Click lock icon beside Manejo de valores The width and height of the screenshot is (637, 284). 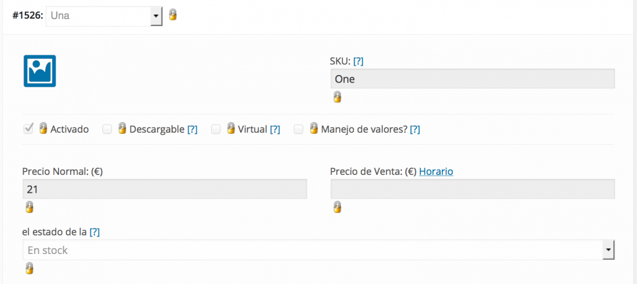(314, 128)
